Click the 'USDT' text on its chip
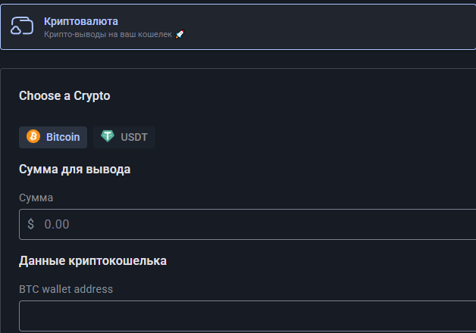This screenshot has width=476, height=333. [x=134, y=137]
